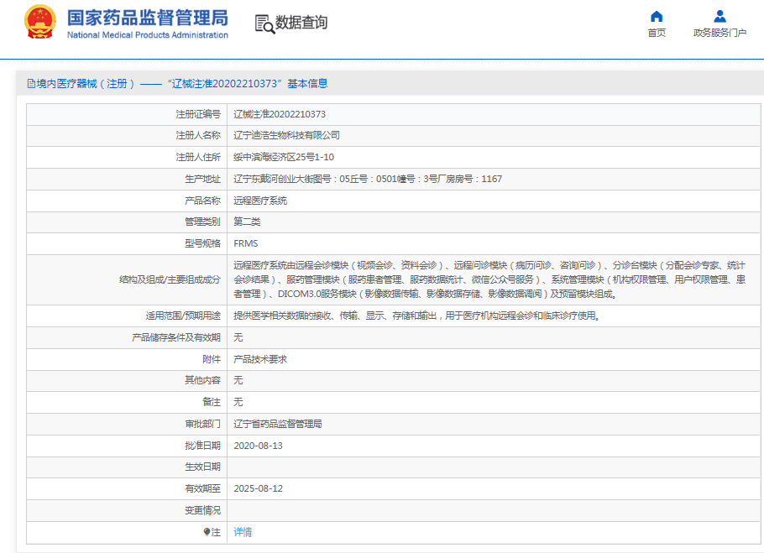
Task: Open the 产品技术要求 attachment
Action: click(260, 359)
